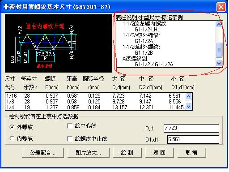Viewport: 229px width, 172px height.
Task: Click the value 8.556 in table
Action: pos(175,102)
